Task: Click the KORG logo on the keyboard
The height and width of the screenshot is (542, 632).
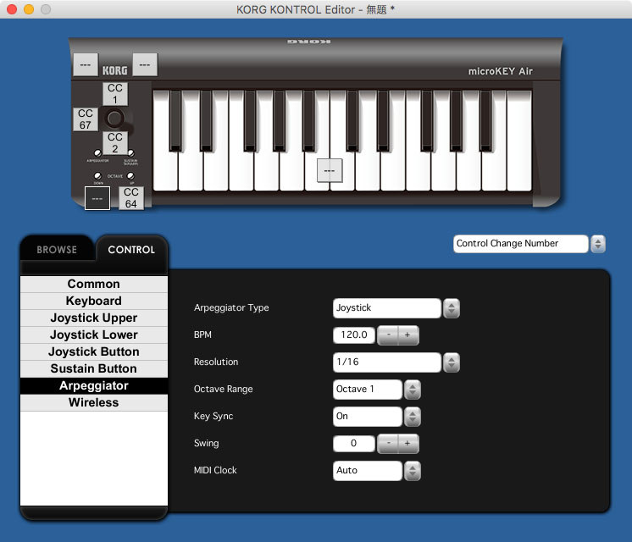Action: tap(115, 70)
